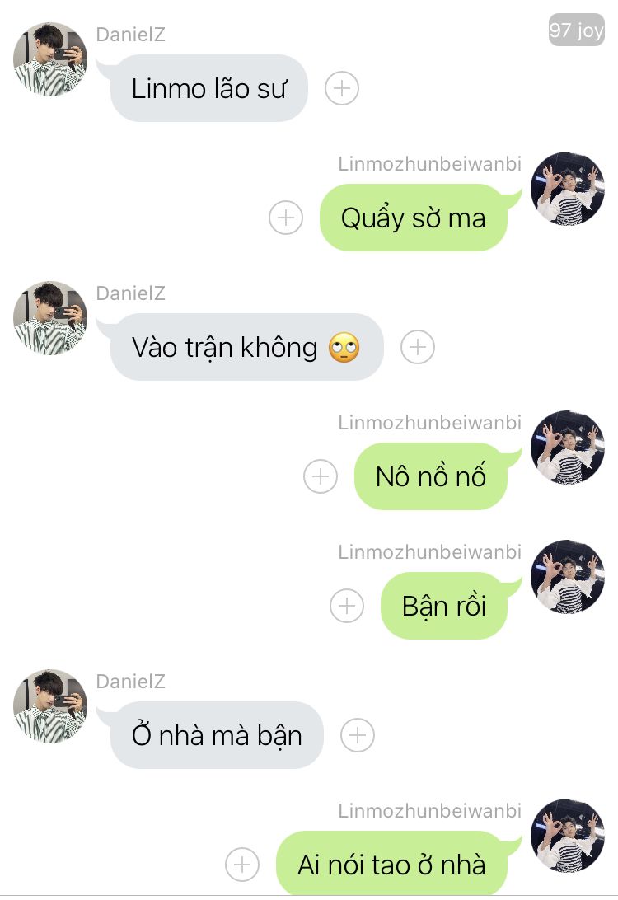Tap plus icon next to "Ở nhà mà bận"
618x900 pixels.
(358, 735)
